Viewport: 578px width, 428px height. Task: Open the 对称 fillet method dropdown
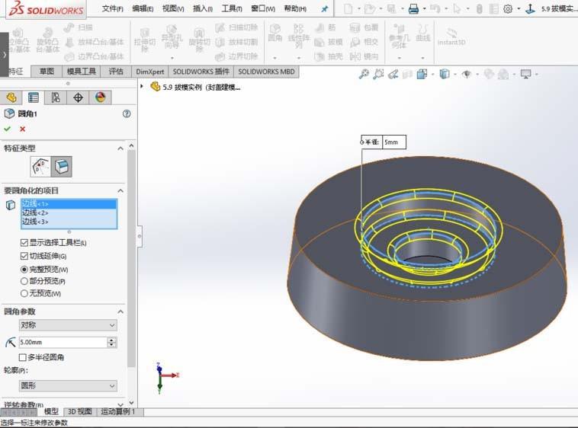pos(68,325)
